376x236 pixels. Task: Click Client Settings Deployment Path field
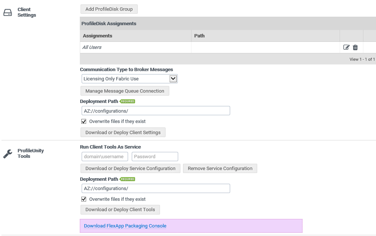[156, 111]
